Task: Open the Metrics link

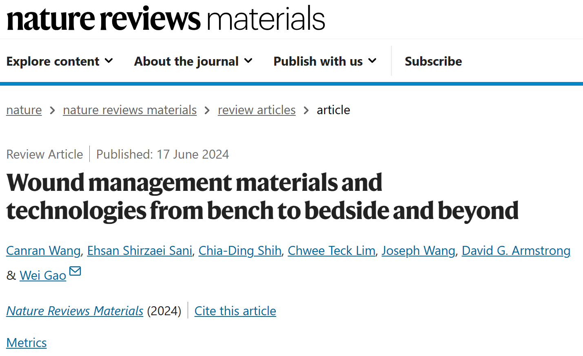Action: pos(27,343)
